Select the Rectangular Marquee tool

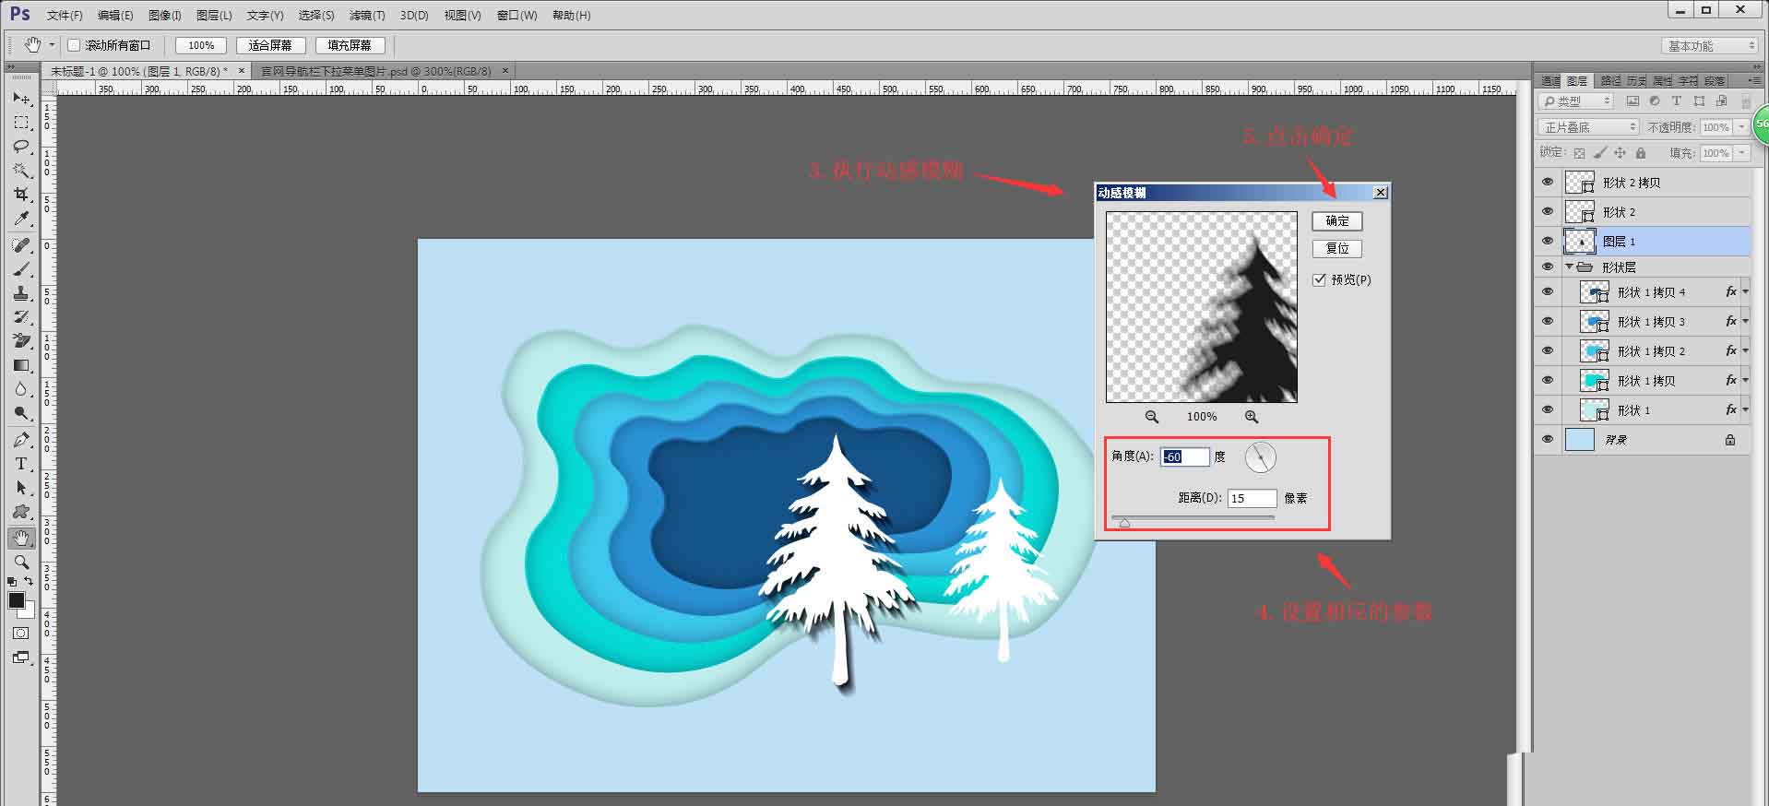(21, 123)
